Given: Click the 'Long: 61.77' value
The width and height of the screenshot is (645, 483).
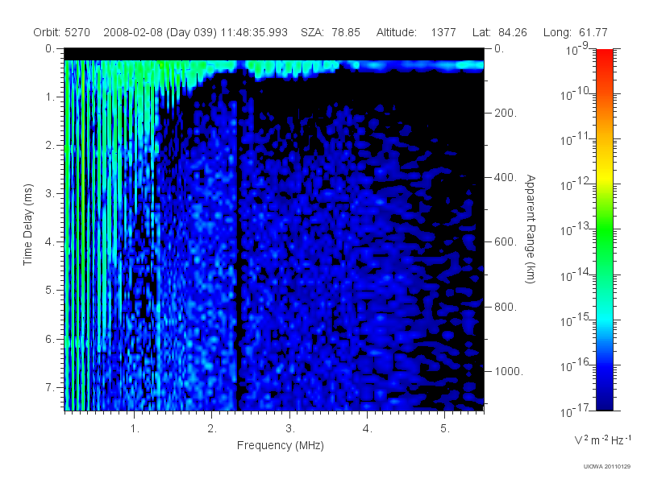Looking at the screenshot, I should click(576, 32).
